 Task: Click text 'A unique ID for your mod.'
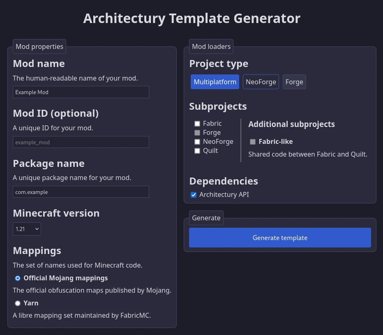pos(53,128)
